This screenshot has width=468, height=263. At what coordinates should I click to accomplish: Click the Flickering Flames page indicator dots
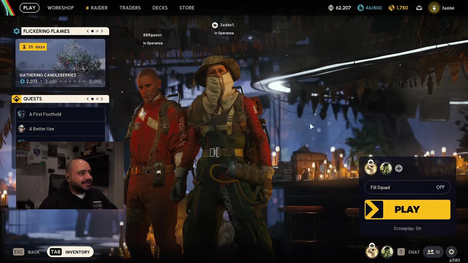pyautogui.click(x=95, y=31)
